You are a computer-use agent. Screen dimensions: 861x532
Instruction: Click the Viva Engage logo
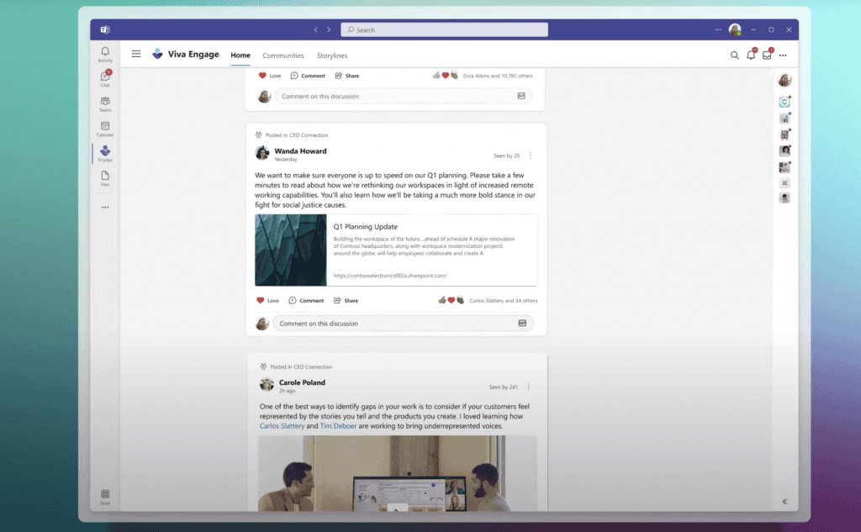pos(157,54)
